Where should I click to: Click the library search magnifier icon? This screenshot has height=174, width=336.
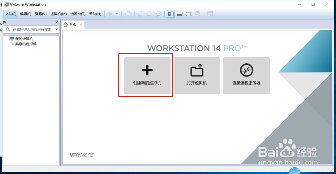(8, 29)
